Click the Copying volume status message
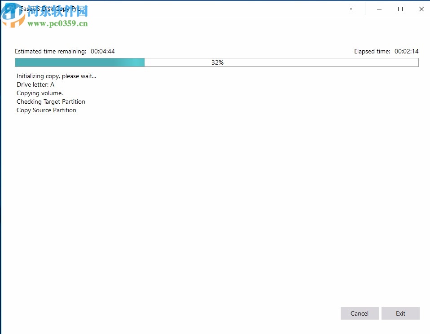Screen dimensions: 430x334 (40, 93)
